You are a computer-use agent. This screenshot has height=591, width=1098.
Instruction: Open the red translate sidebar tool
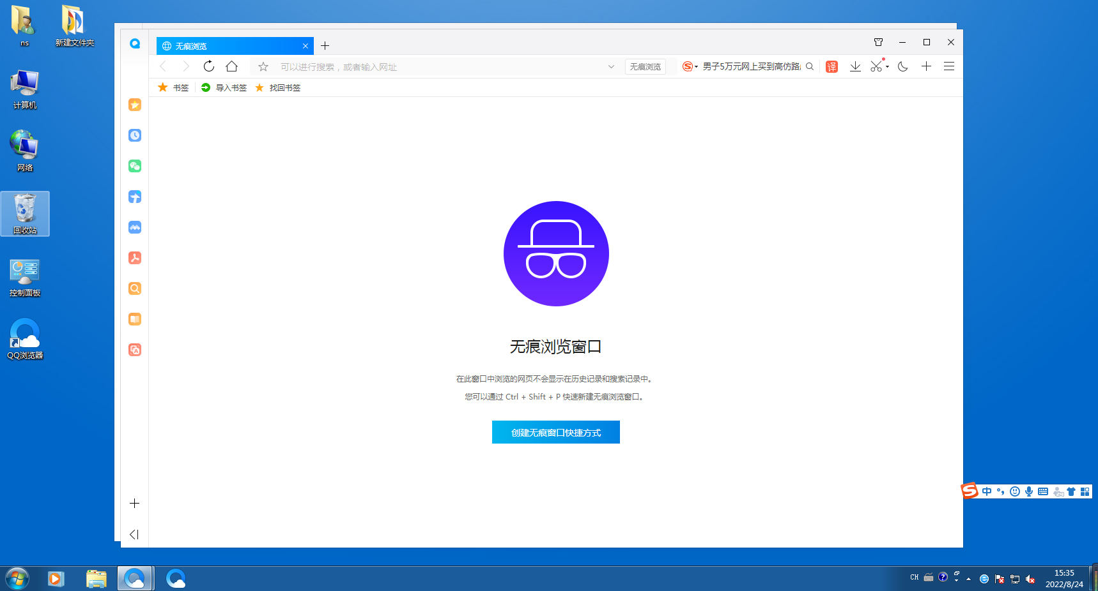click(x=135, y=350)
